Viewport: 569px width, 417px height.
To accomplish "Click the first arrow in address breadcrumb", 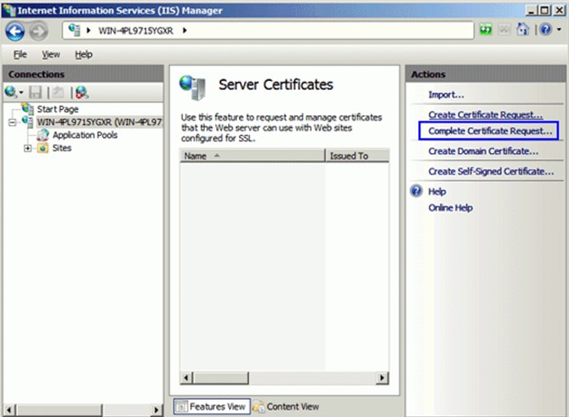I will point(88,31).
